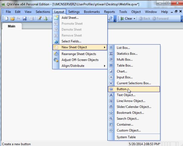Expand the Align/Distribute submenu arrow

tap(105, 66)
